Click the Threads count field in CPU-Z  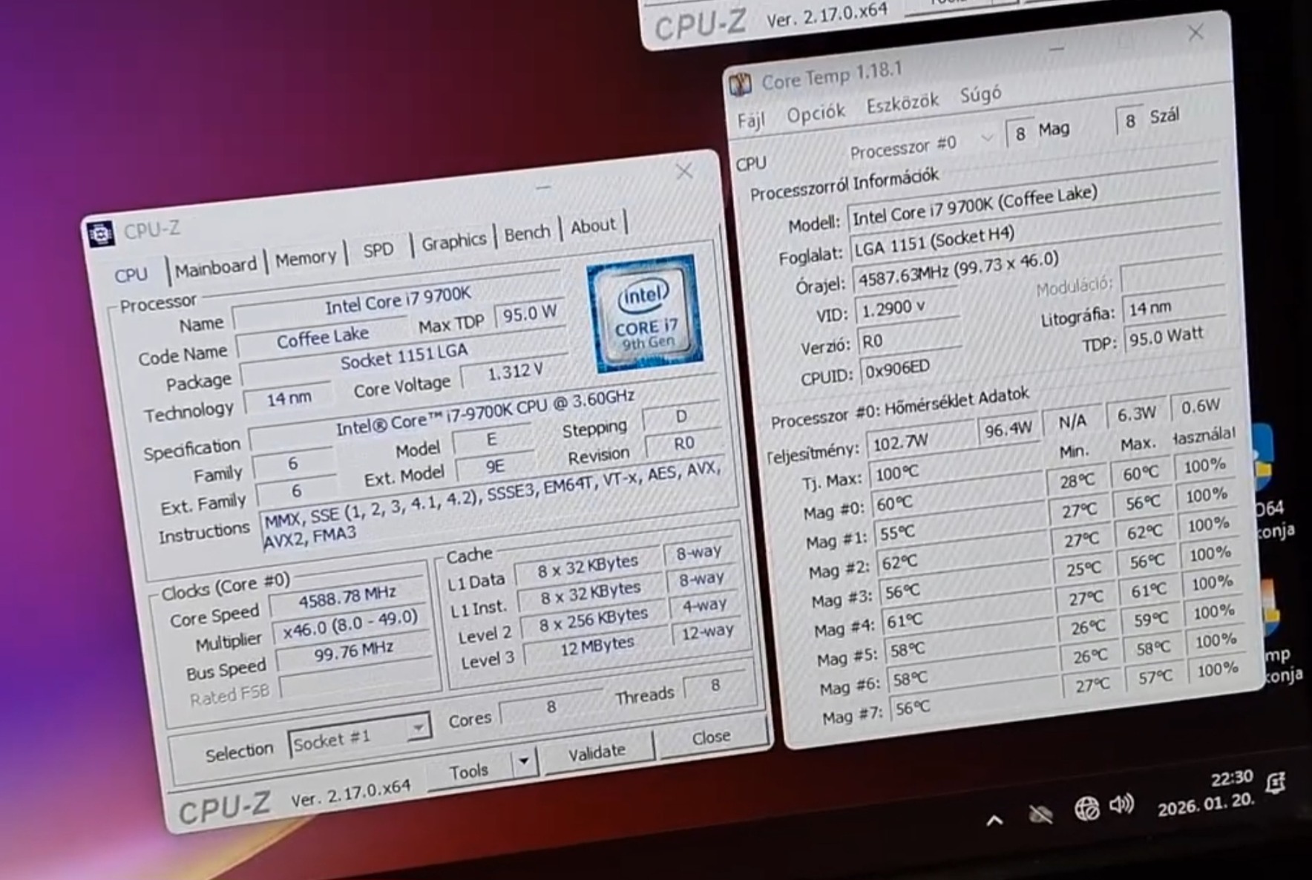[715, 685]
